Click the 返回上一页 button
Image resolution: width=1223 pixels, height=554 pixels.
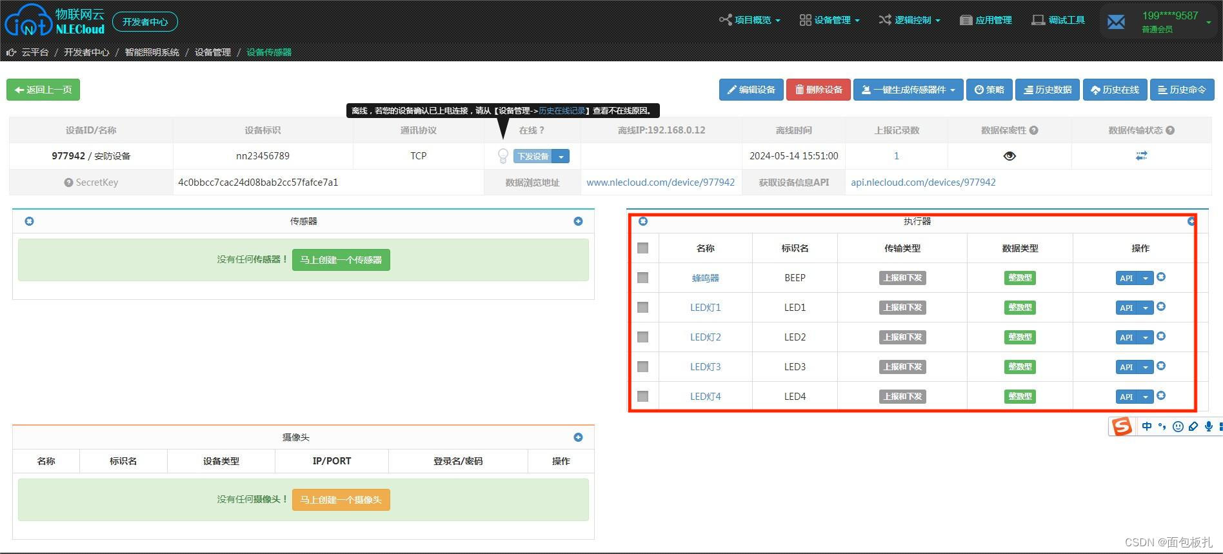point(43,90)
